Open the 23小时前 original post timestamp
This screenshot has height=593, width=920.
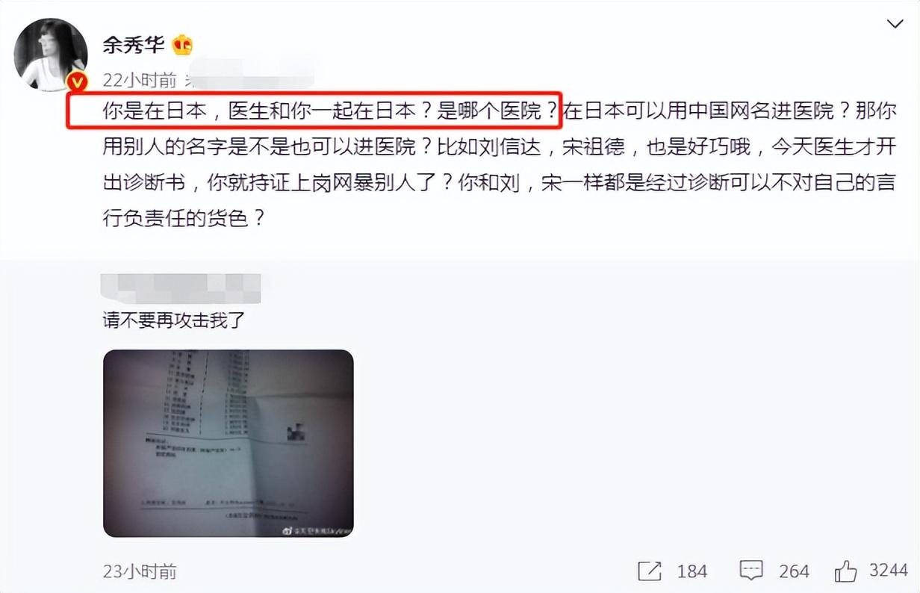140,571
